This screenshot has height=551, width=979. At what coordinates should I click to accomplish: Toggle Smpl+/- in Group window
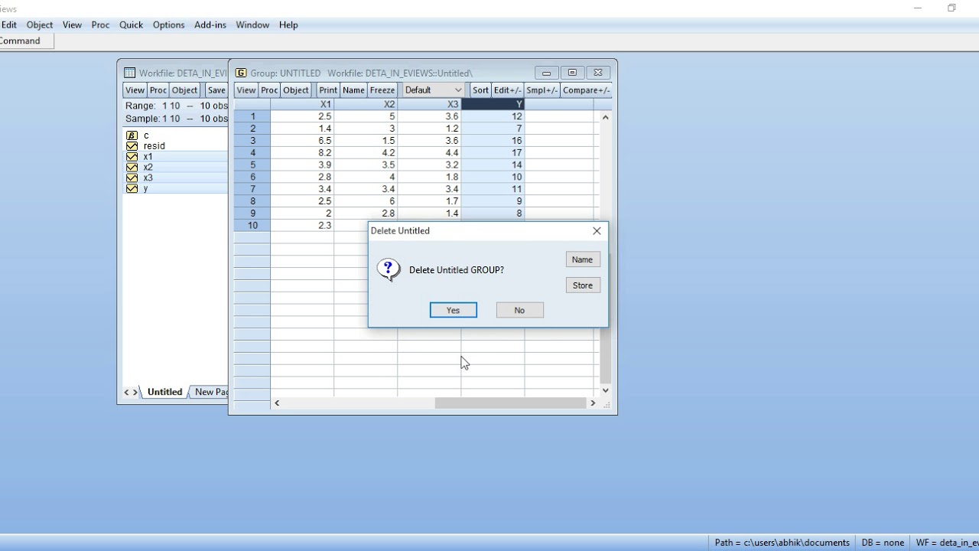[542, 90]
